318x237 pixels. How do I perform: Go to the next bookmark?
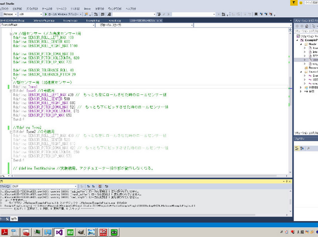click(266, 14)
